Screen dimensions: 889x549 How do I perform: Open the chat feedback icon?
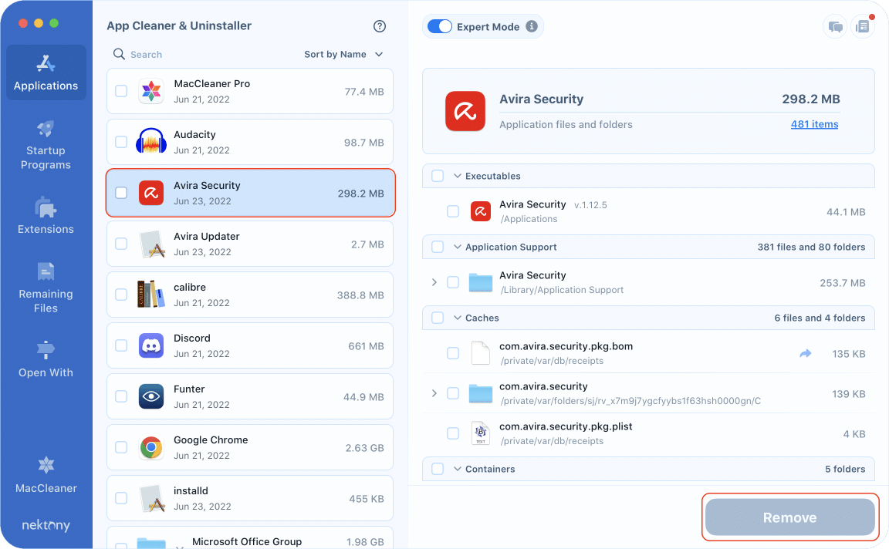click(835, 27)
